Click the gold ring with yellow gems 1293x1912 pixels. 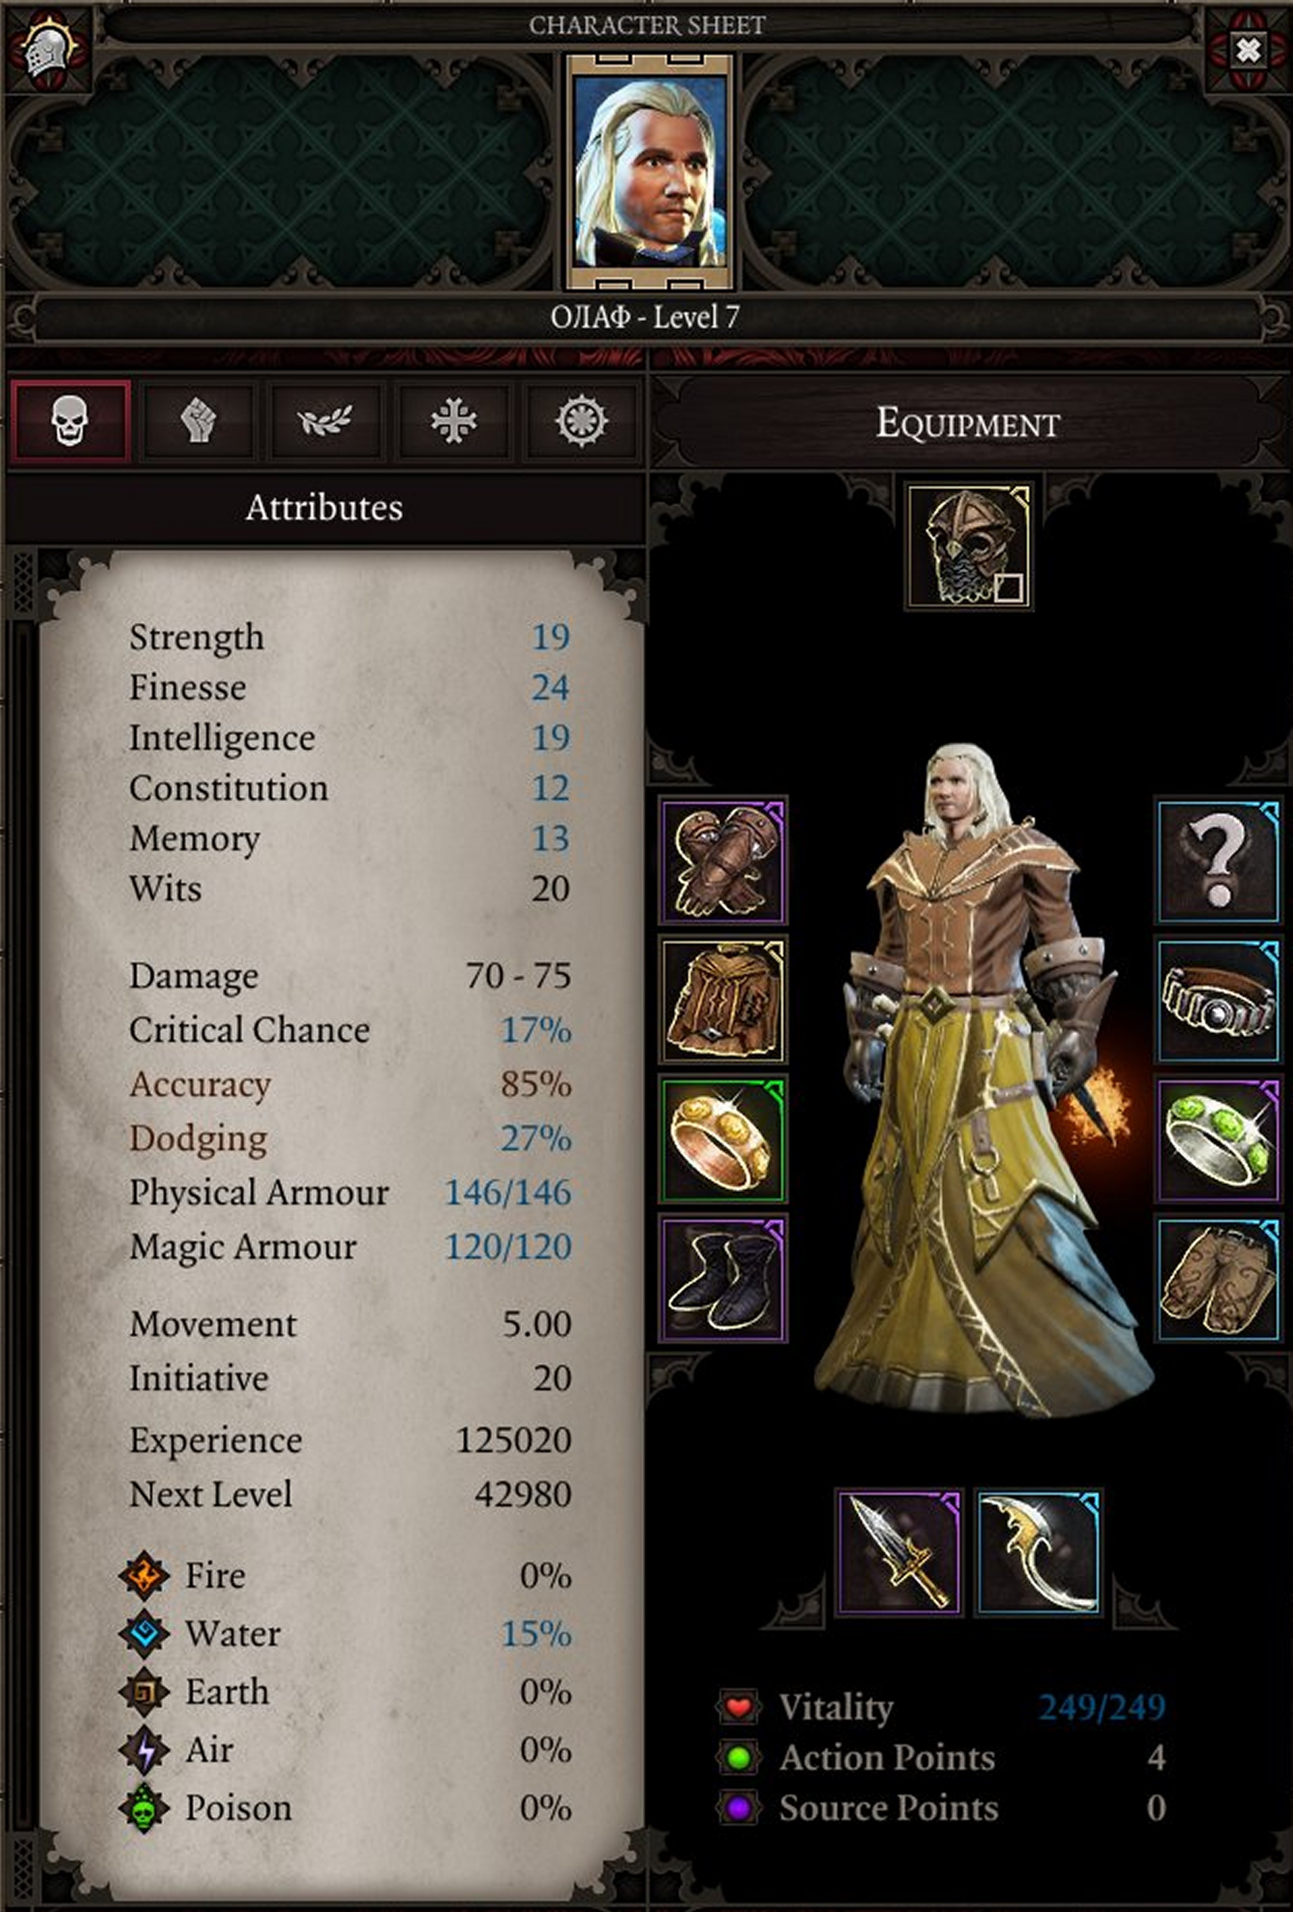724,1138
